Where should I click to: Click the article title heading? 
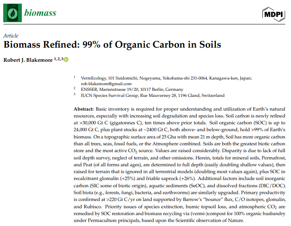point(112,44)
